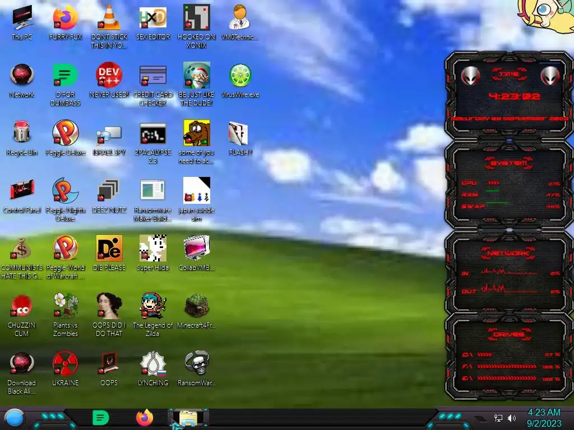Click the right alien head in widget
Screen dimensions: 574x430
550,76
